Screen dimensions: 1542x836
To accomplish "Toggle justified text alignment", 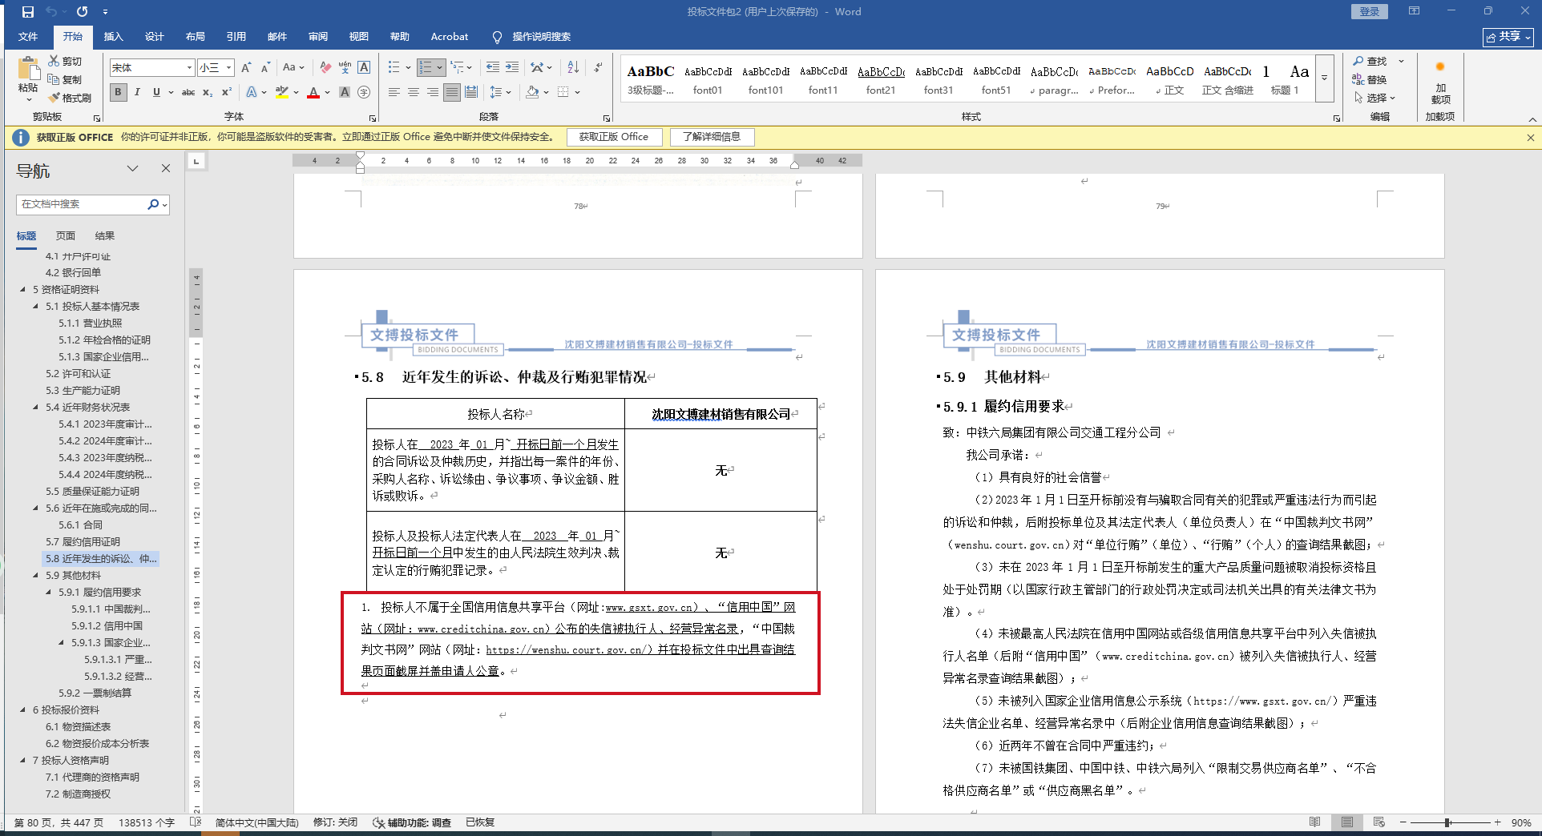I will [x=452, y=92].
